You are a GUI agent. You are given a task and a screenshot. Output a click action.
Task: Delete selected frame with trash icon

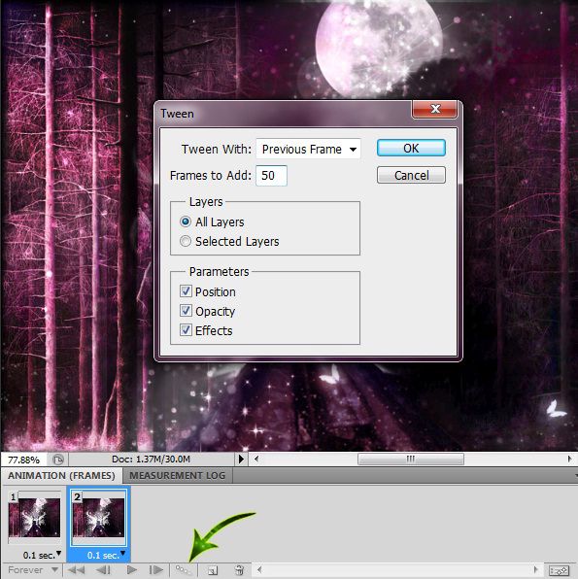[239, 570]
